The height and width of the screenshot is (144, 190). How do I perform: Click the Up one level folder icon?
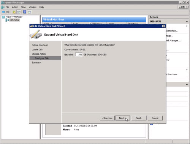[x=14, y=12]
